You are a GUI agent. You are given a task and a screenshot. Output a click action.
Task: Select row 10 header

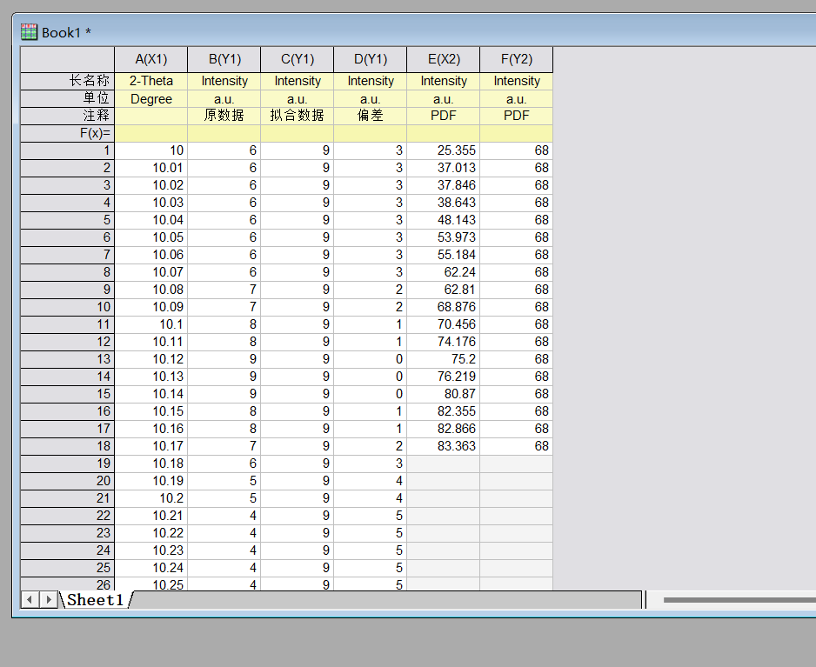click(x=67, y=307)
